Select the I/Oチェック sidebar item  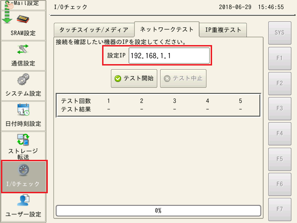[x=23, y=176]
